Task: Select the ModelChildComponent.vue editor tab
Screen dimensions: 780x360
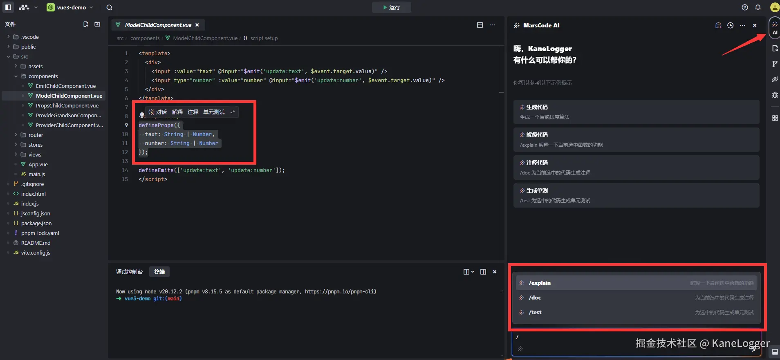Action: point(158,25)
